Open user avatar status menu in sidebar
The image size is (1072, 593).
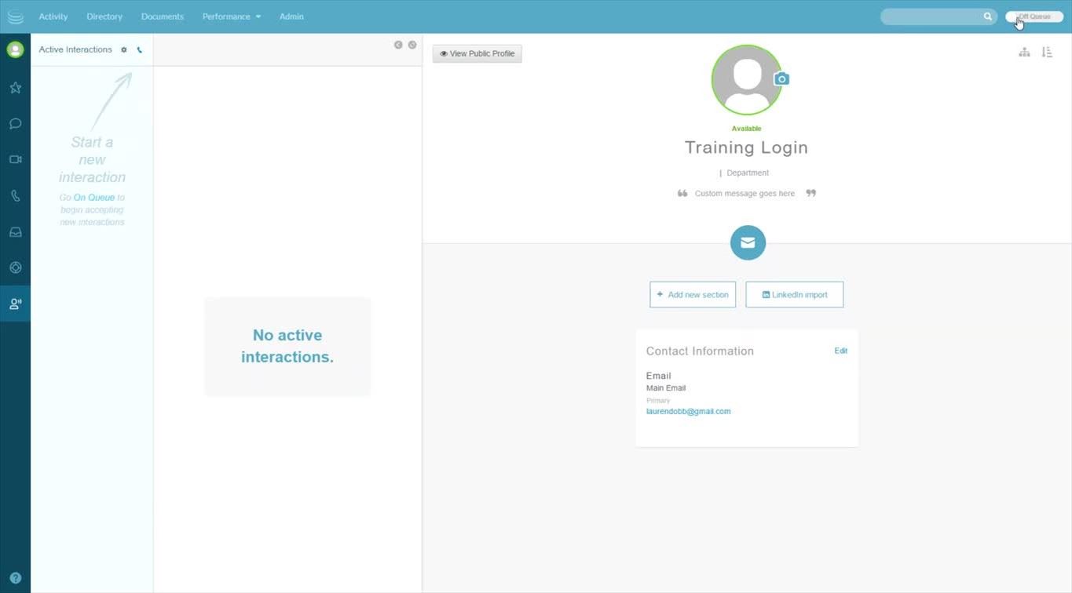pyautogui.click(x=15, y=50)
